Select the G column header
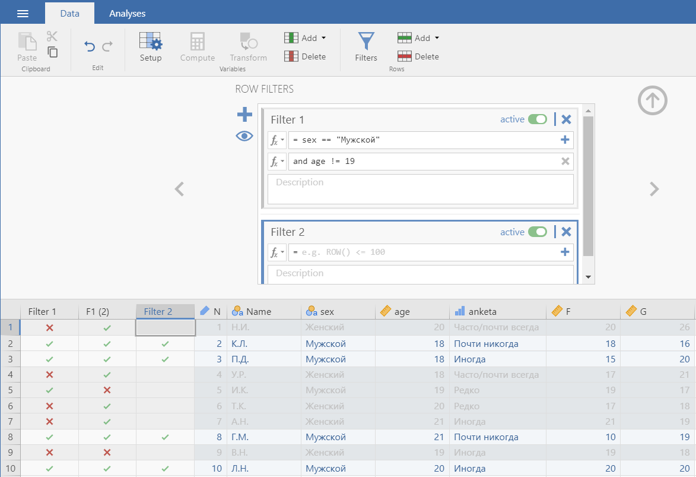Screen dimensions: 696x477 pos(657,312)
